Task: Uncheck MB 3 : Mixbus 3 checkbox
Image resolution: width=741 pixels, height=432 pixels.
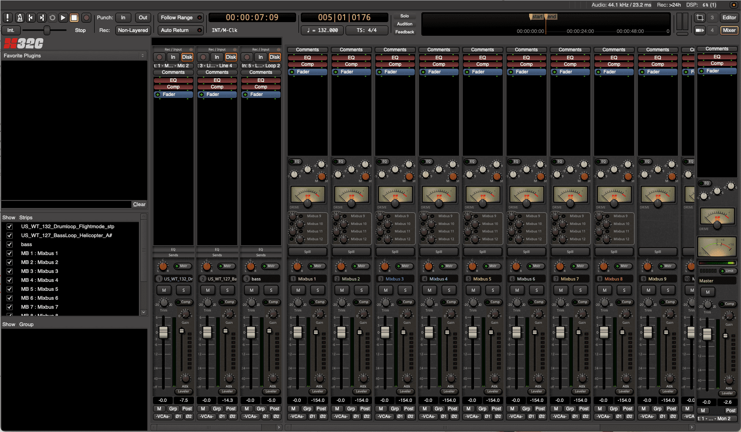Action: [x=9, y=271]
